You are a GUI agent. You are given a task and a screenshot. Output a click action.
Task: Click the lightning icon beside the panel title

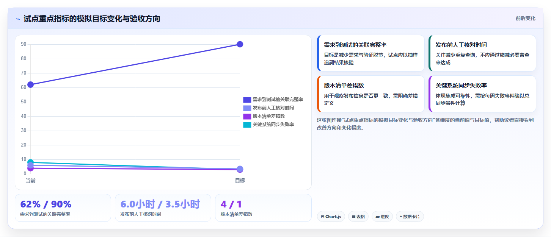click(x=18, y=19)
